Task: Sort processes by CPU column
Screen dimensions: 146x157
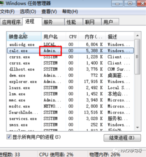Action: [72, 37]
